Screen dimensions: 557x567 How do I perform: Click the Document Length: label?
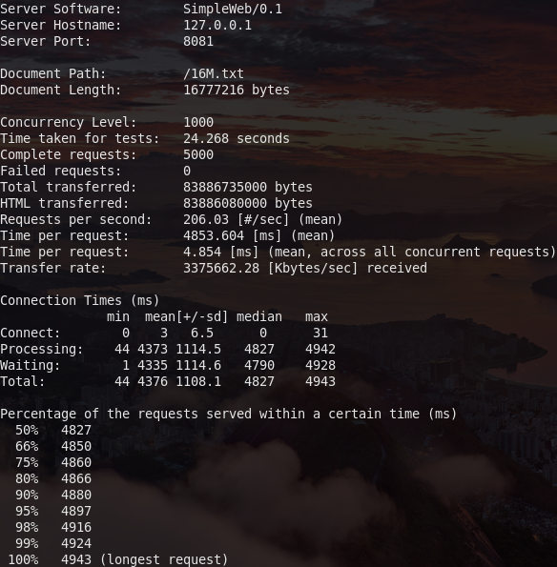60,90
